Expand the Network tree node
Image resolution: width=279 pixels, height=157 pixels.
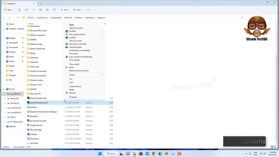[x=3, y=126]
